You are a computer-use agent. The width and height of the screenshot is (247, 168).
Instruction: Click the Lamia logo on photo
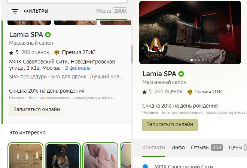tap(155, 48)
